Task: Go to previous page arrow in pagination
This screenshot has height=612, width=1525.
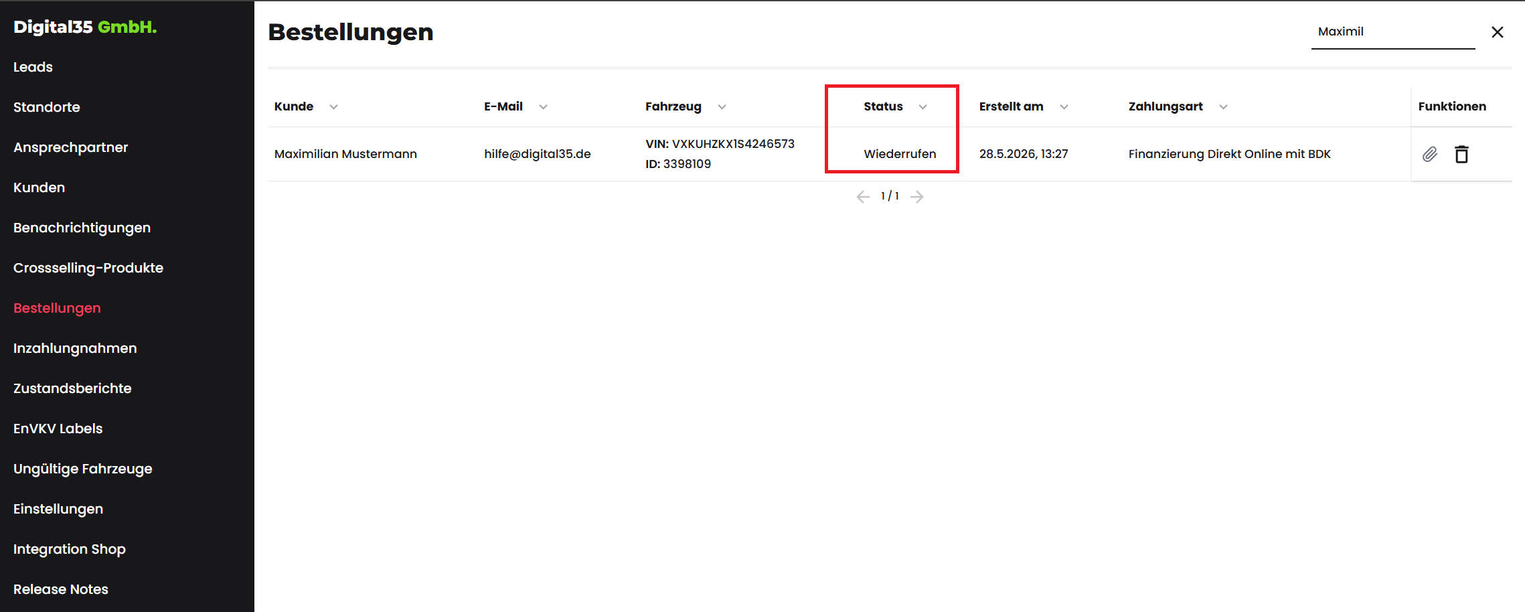Action: [863, 196]
